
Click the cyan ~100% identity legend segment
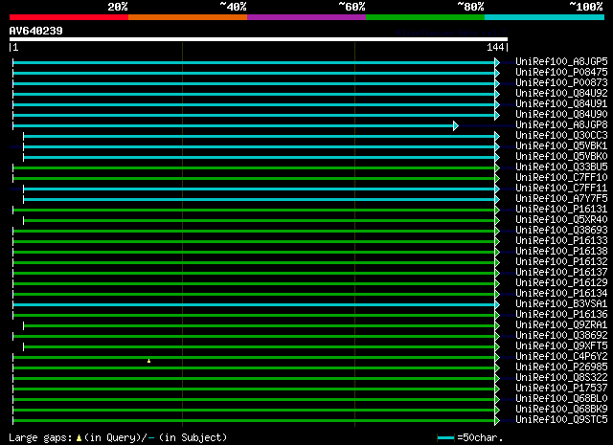pyautogui.click(x=545, y=17)
